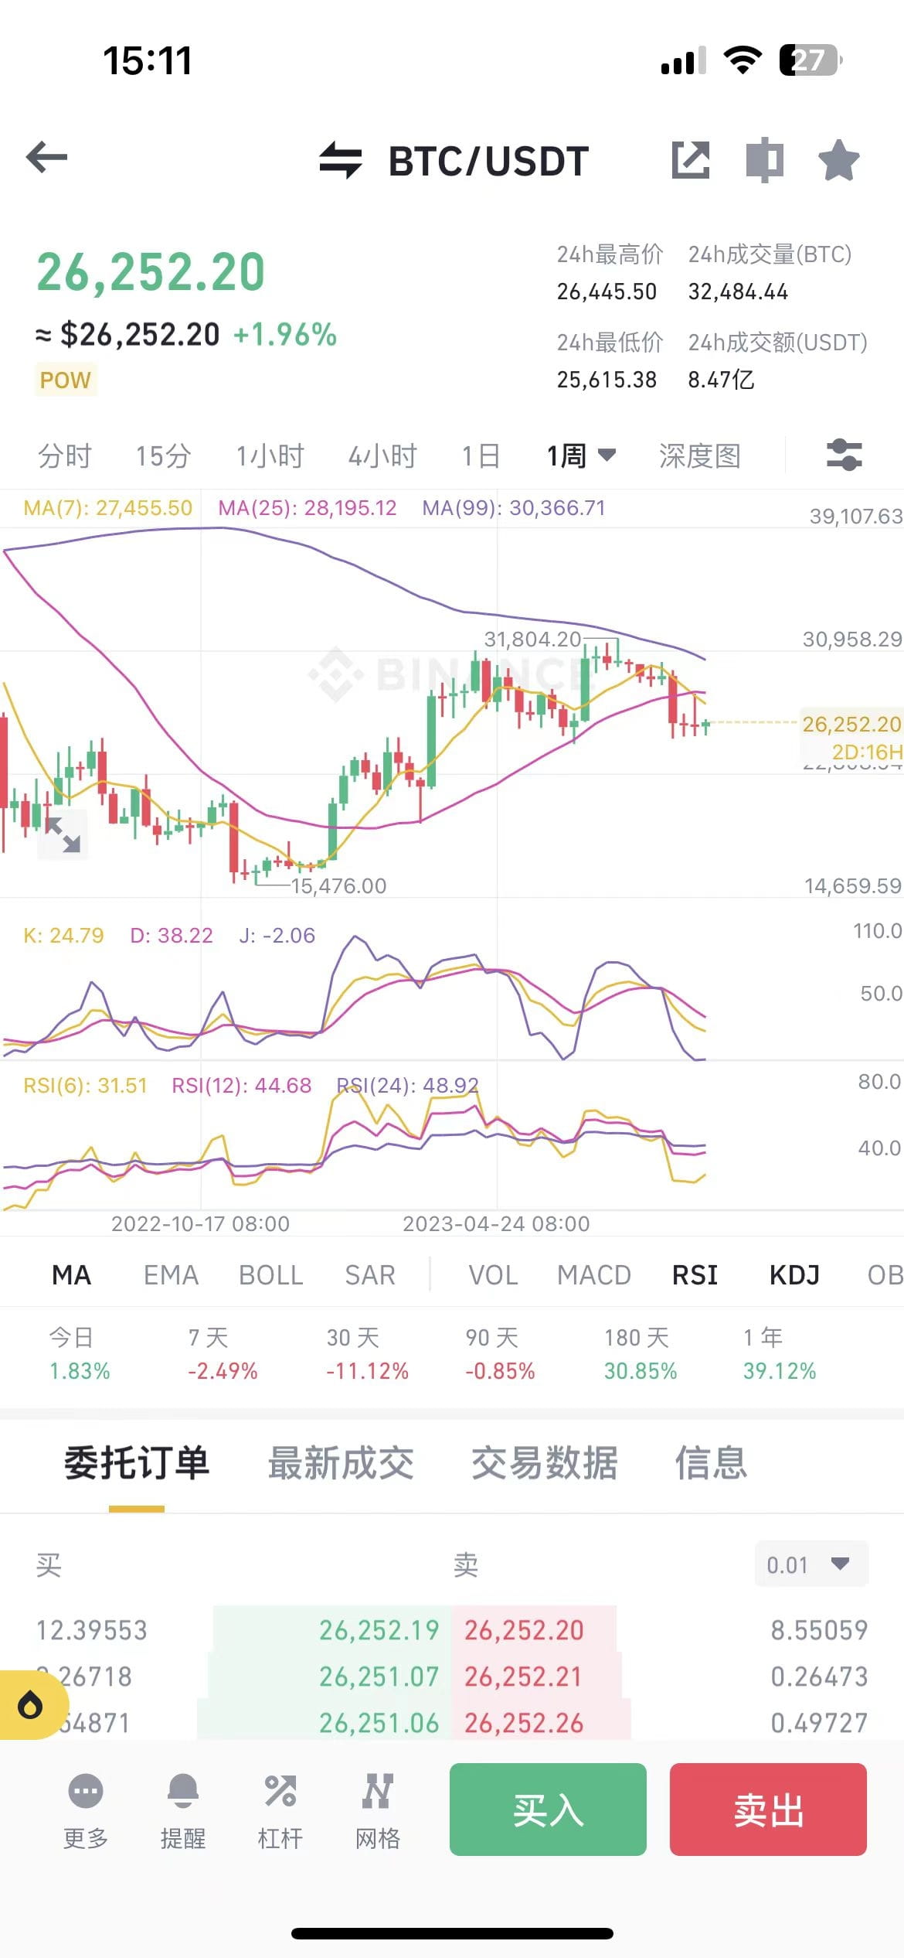Tap the red 卖出 sell button
The image size is (904, 1958).
click(x=768, y=1810)
